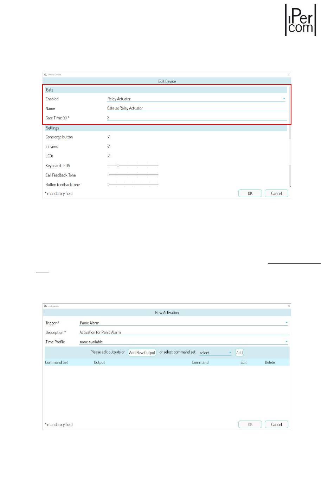Click the New Activation dialog heading
Viewport: 334px width, 492px height.
point(167,312)
